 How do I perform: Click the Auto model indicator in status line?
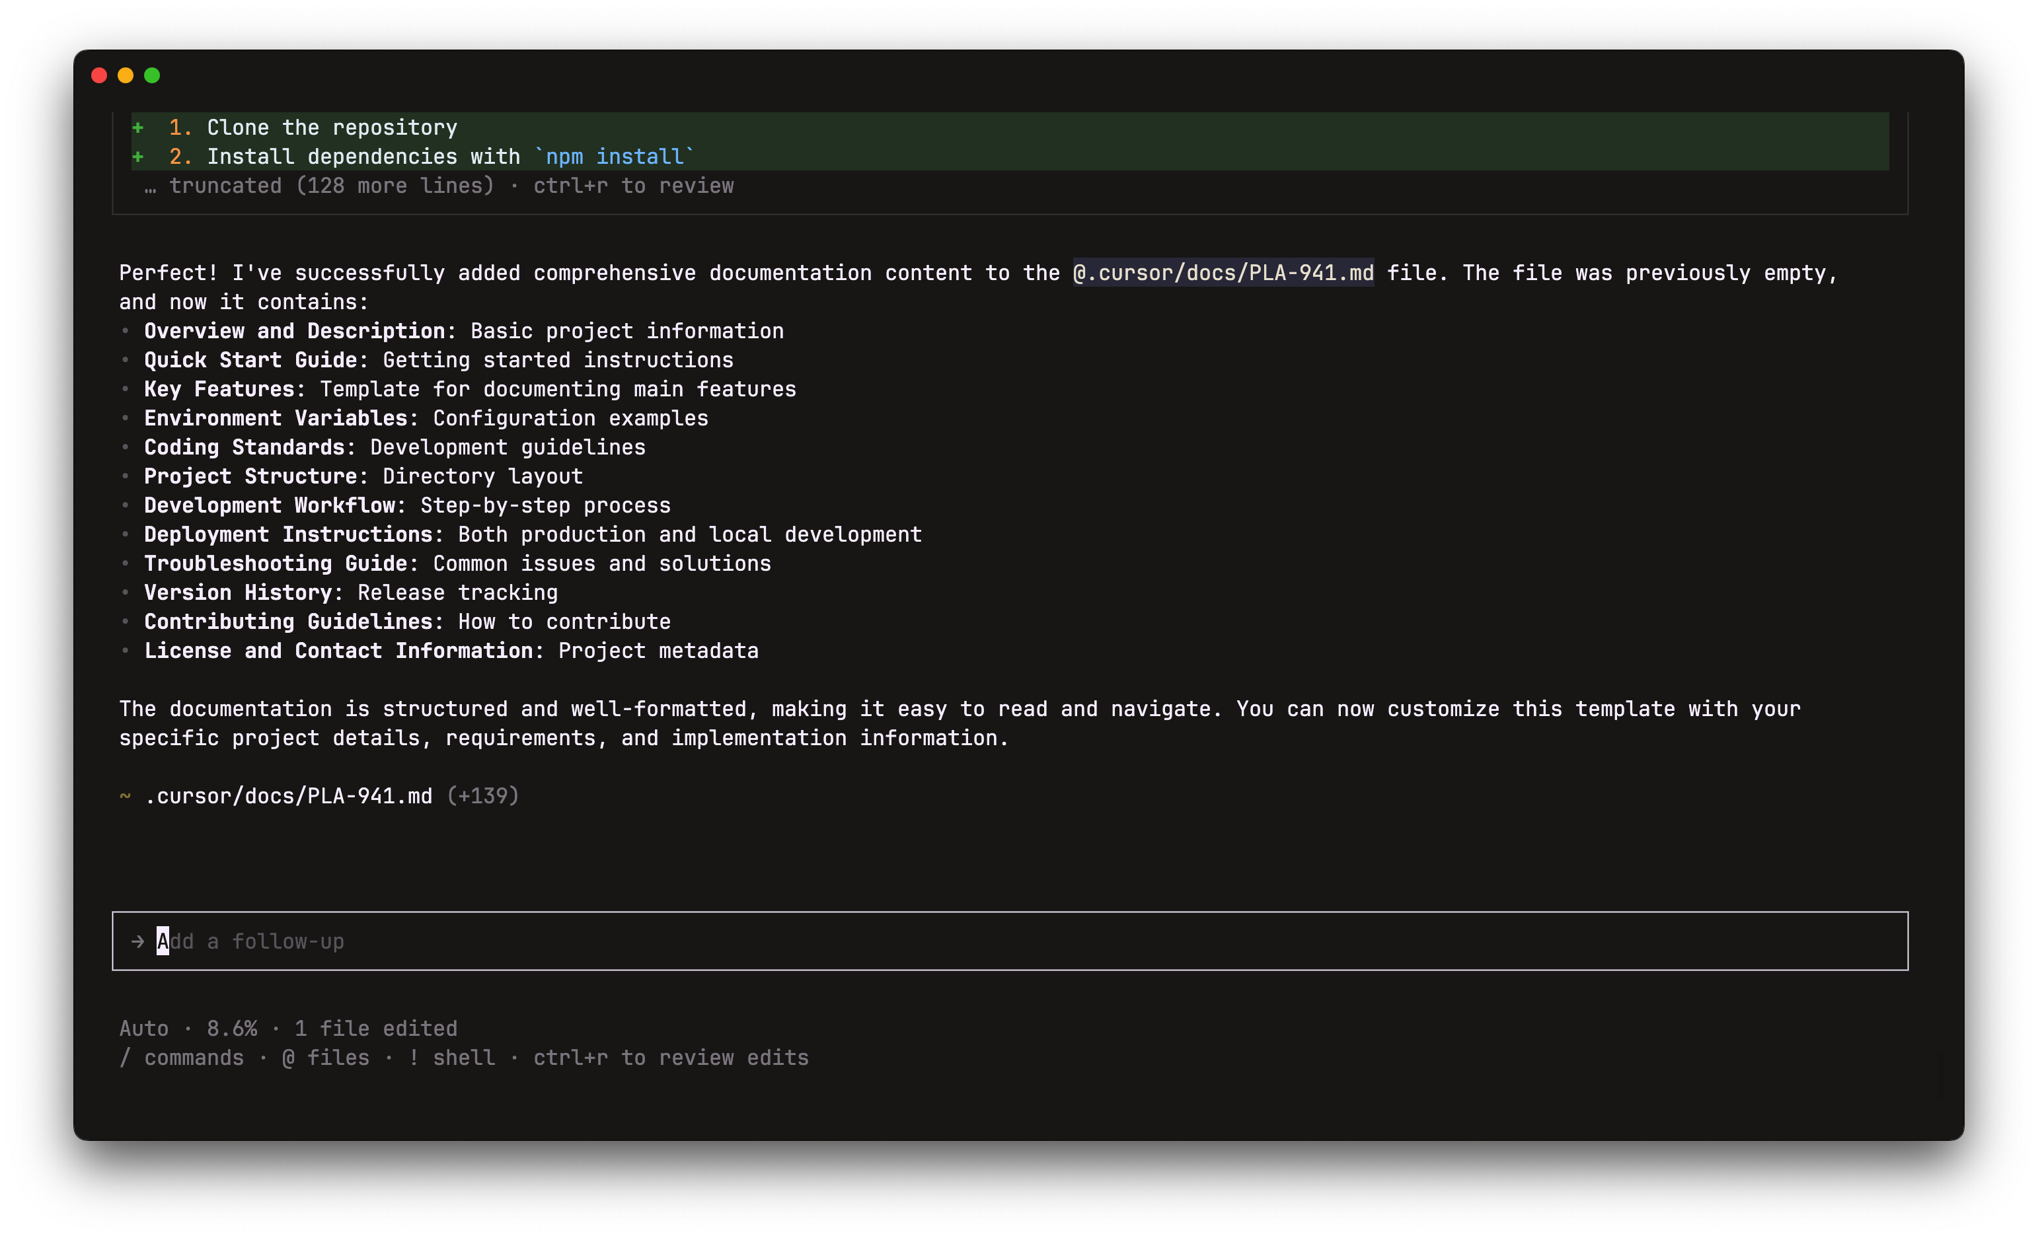click(144, 1028)
